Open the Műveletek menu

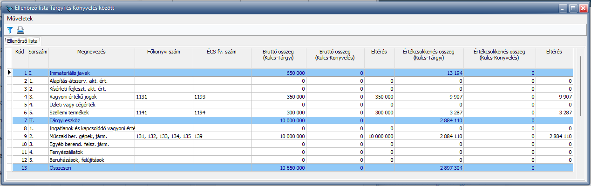click(x=20, y=19)
